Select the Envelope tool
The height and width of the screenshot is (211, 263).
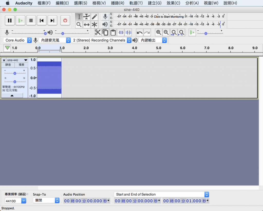point(87,17)
